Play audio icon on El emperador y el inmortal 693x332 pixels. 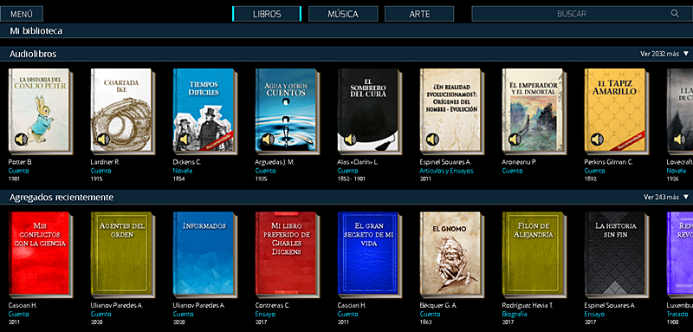[515, 140]
